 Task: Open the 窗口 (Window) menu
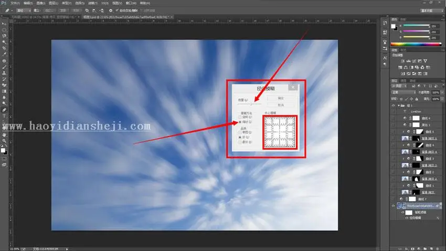coord(131,3)
